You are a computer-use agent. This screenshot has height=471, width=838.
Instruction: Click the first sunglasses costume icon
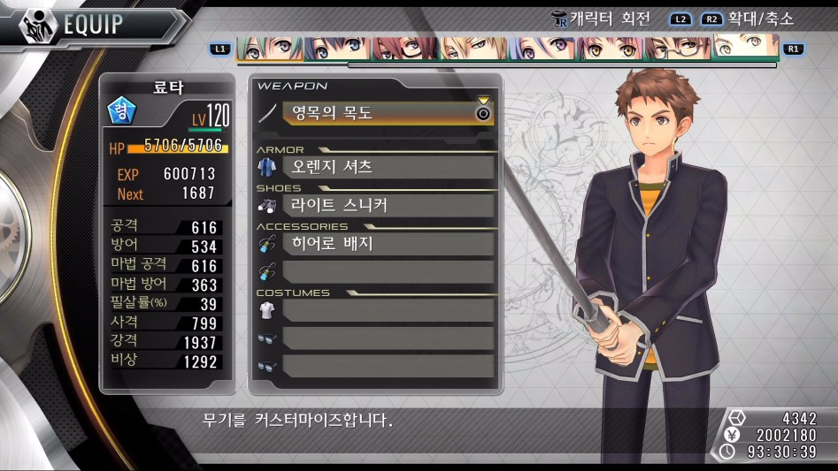coord(266,338)
